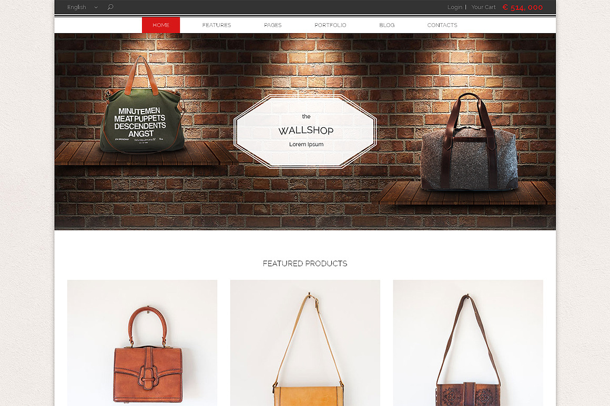Screen dimensions: 610x406
Task: Navigate to CONTACTS page
Action: click(x=442, y=25)
